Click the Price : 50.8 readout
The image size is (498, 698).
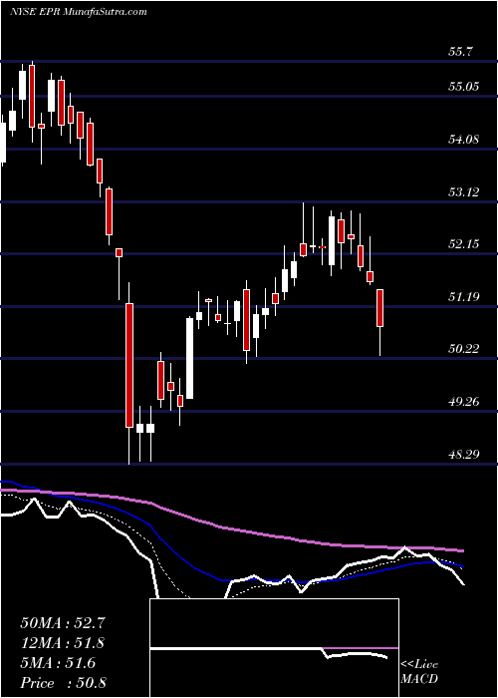tap(63, 683)
